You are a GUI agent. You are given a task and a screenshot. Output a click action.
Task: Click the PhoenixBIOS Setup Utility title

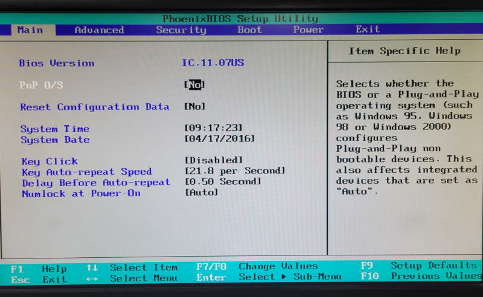pos(240,19)
